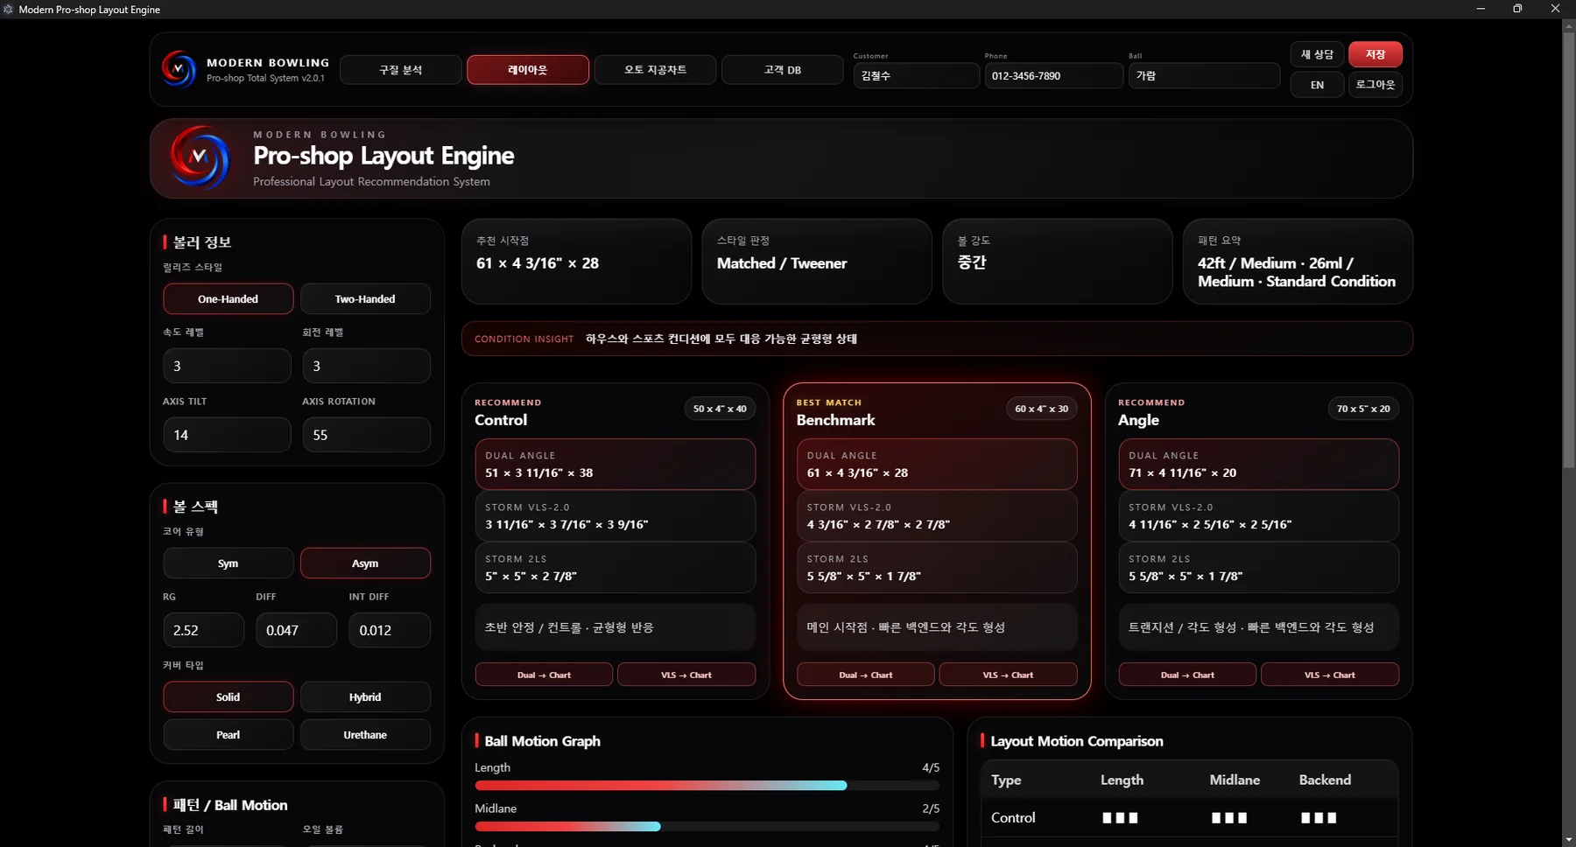The height and width of the screenshot is (847, 1576).
Task: Click the Length motion progress bar
Action: pos(707,786)
